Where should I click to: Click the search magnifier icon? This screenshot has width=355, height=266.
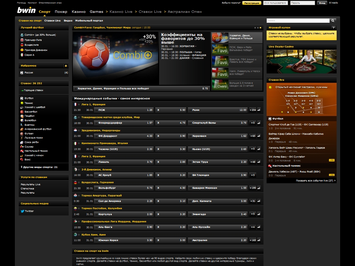click(x=333, y=20)
